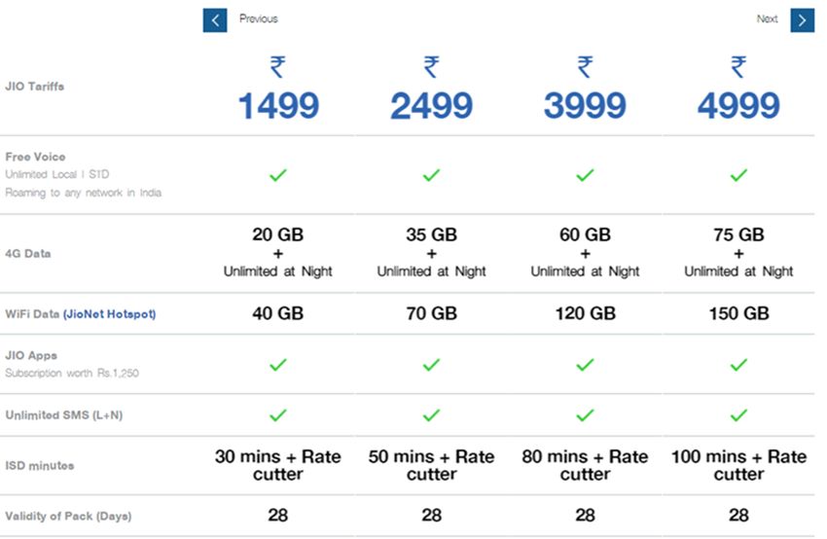
Task: Click Free Voice checkmark for 3999 plan
Action: point(585,174)
